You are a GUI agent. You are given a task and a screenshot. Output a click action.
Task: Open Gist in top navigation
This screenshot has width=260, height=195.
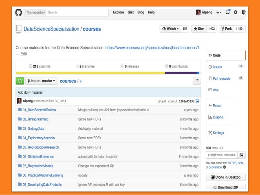point(131,12)
